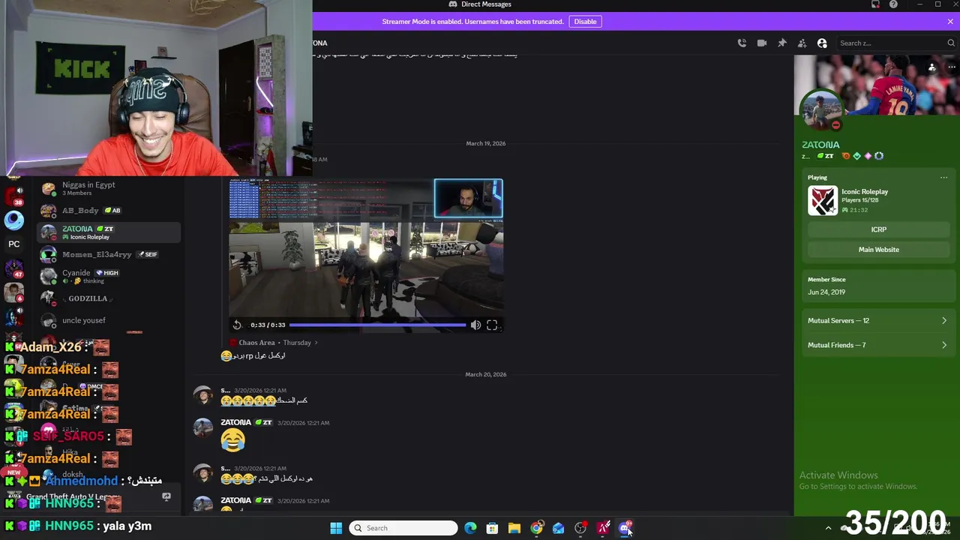
Task: Open the Windows Start menu
Action: (336, 528)
